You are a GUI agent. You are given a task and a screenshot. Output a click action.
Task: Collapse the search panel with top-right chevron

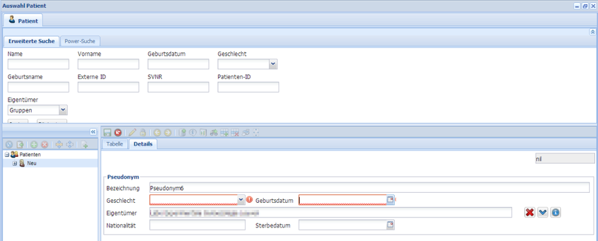(592, 32)
